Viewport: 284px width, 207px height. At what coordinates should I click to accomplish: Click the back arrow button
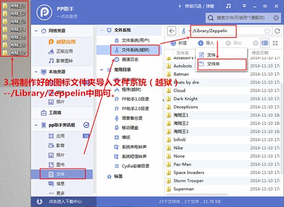point(172,31)
